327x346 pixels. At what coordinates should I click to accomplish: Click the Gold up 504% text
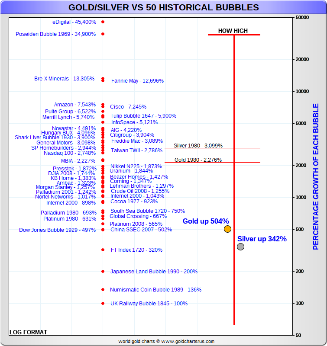206,221
